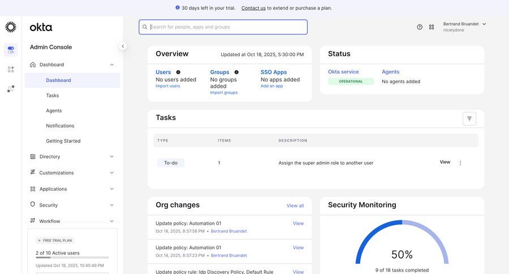Collapse the Dashboard section chevron
Viewport: 509px width, 274px height.
coord(111,65)
